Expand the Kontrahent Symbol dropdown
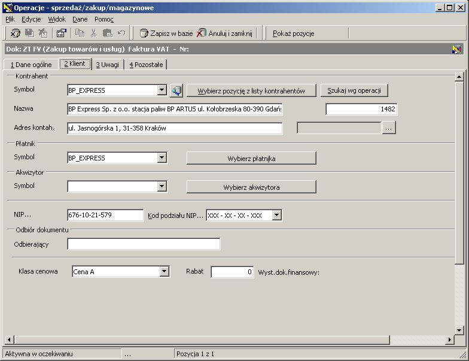The width and height of the screenshot is (469, 361). pyautogui.click(x=162, y=90)
